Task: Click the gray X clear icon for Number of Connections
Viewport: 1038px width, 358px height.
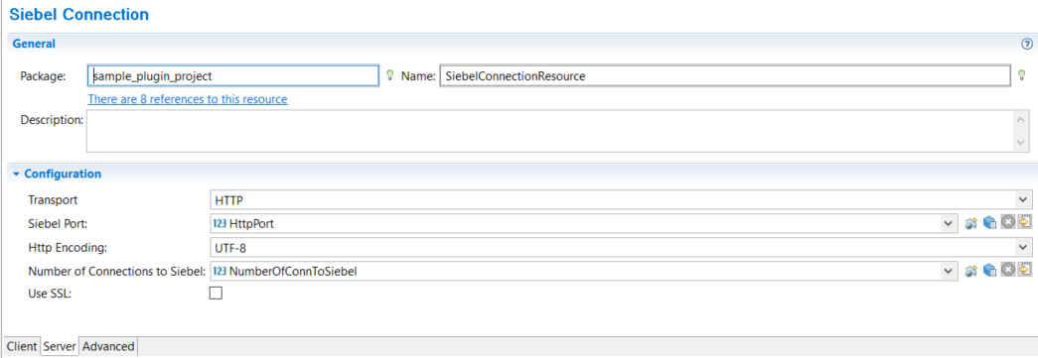Action: (x=1007, y=270)
